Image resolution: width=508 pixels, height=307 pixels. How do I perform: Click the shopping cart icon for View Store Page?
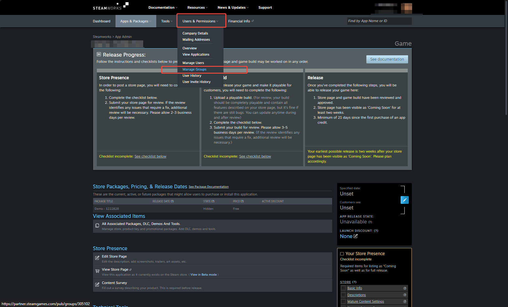pos(97,271)
